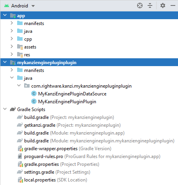
Task: Click the cpp folder icon
Action: 20,39
